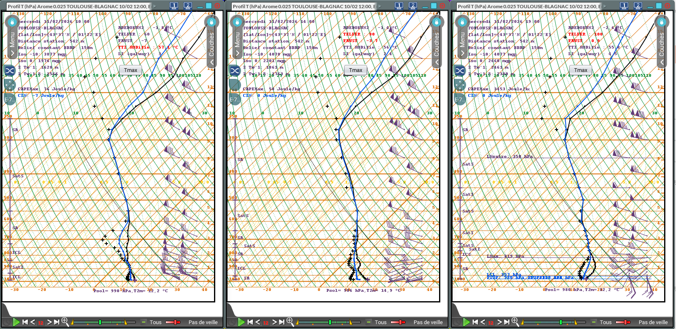Screen dimensions: 676x329
Task: Collapse the green minus next to Tous, middle panel
Action: tap(369, 322)
